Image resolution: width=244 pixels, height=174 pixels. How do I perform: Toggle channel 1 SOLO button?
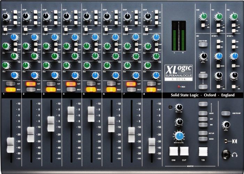coord(11,90)
